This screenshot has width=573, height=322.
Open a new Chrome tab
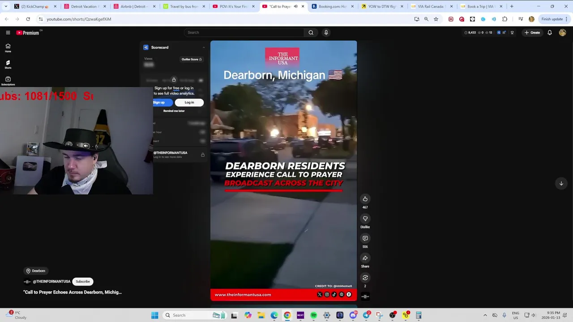tap(512, 6)
